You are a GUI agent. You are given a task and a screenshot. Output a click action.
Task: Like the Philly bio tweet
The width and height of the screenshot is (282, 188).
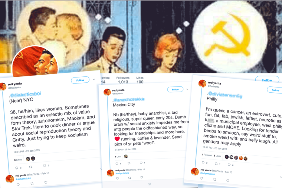tap(229, 165)
